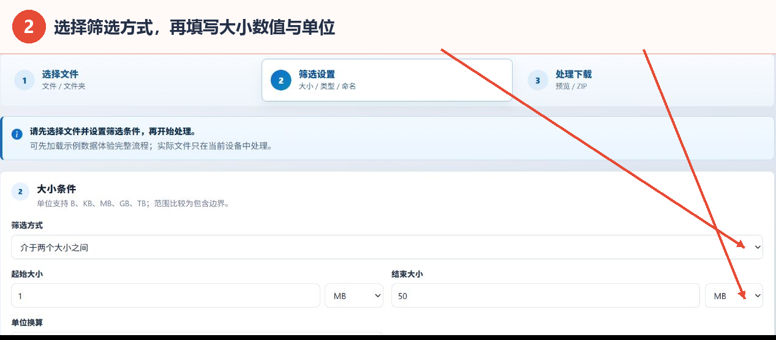
Task: Click step number 3 circle icon
Action: (538, 80)
